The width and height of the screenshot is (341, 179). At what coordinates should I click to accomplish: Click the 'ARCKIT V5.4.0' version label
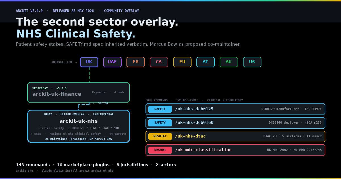pyautogui.click(x=29, y=11)
